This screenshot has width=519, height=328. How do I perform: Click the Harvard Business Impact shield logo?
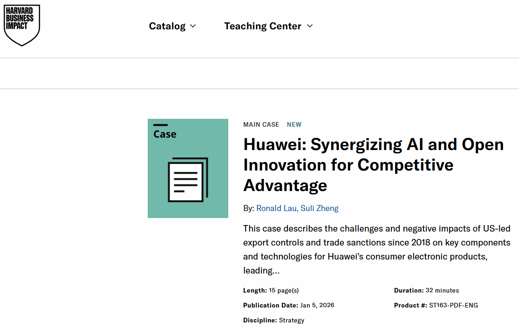click(22, 25)
